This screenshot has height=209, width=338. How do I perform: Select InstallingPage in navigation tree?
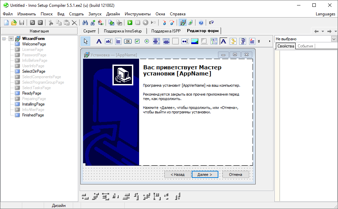coord(33,104)
